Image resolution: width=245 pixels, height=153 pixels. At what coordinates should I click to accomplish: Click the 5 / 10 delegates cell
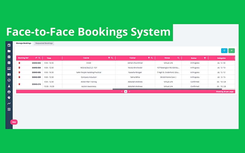click(221, 68)
